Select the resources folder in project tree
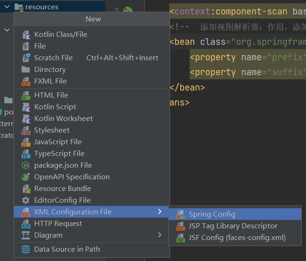Viewport: 306px width, 261px height. [42, 7]
